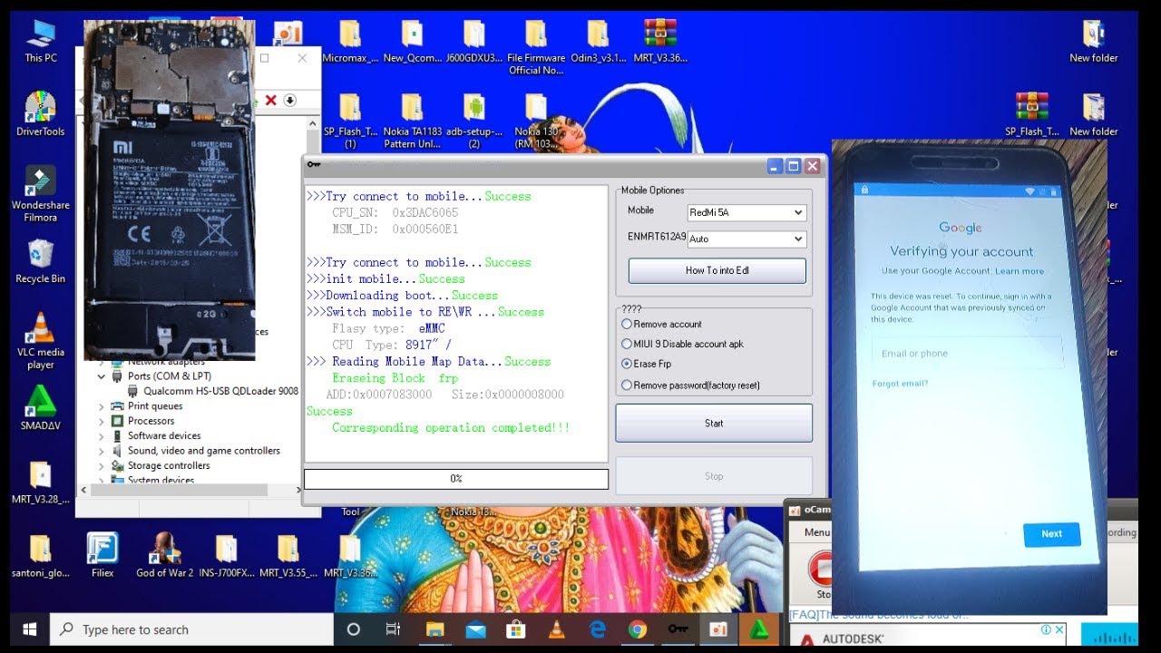The image size is (1161, 653).
Task: Click Device Manager horizontal scrollbar
Action: 191,490
